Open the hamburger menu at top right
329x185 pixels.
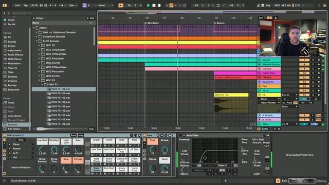324,6
